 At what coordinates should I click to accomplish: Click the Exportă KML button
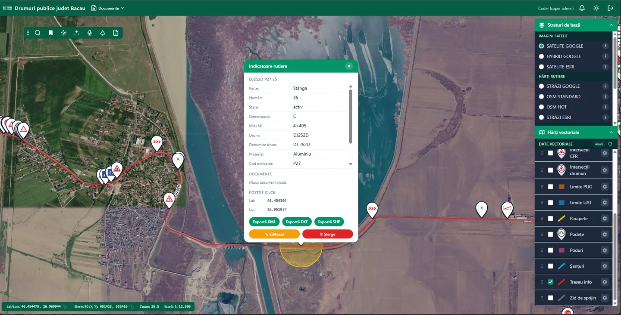[x=264, y=222]
